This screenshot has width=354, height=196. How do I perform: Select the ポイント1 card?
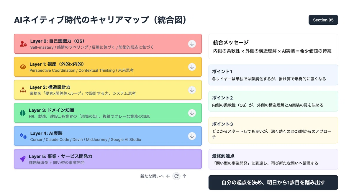point(273,75)
